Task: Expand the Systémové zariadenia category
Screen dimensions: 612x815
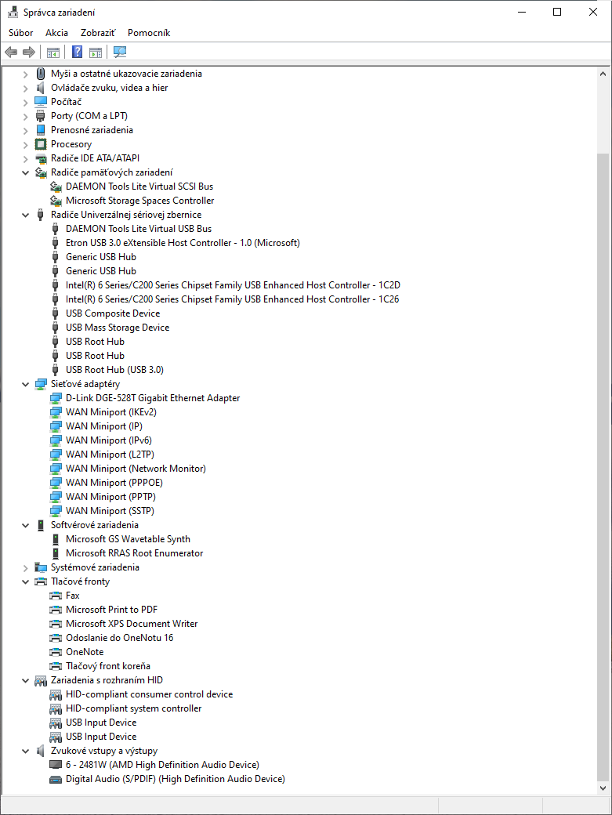Action: click(x=25, y=567)
